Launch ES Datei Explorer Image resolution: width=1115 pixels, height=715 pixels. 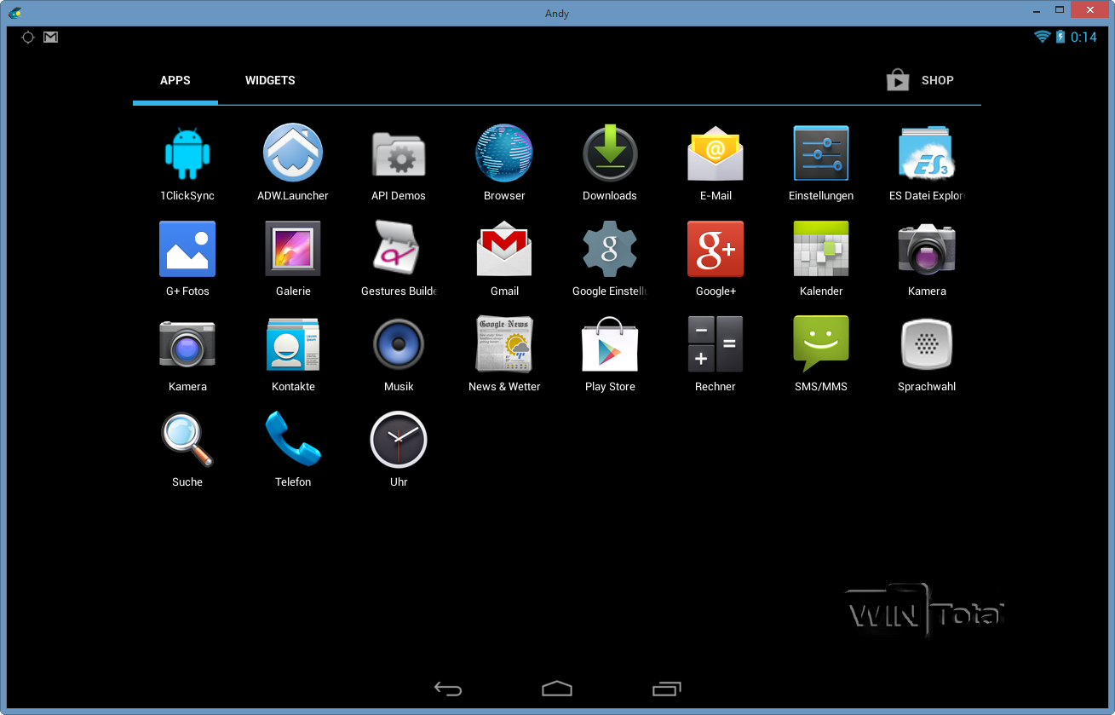927,153
